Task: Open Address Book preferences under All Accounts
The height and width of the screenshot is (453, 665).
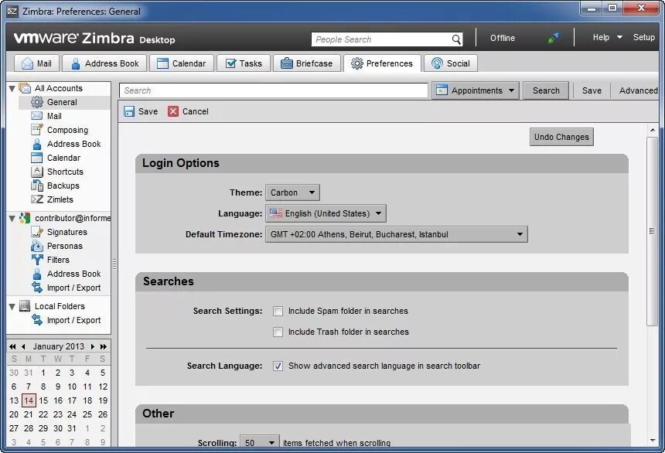Action: tap(66, 145)
